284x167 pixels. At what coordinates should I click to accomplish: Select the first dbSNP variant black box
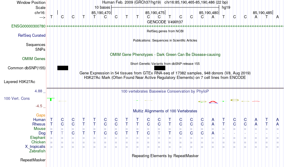(x=63, y=68)
